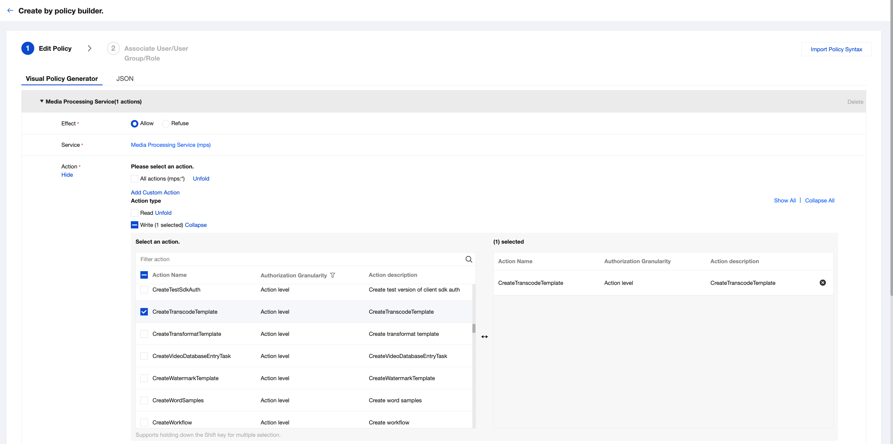Click Authorization Granularity filter funnel icon
The image size is (893, 444).
(333, 275)
